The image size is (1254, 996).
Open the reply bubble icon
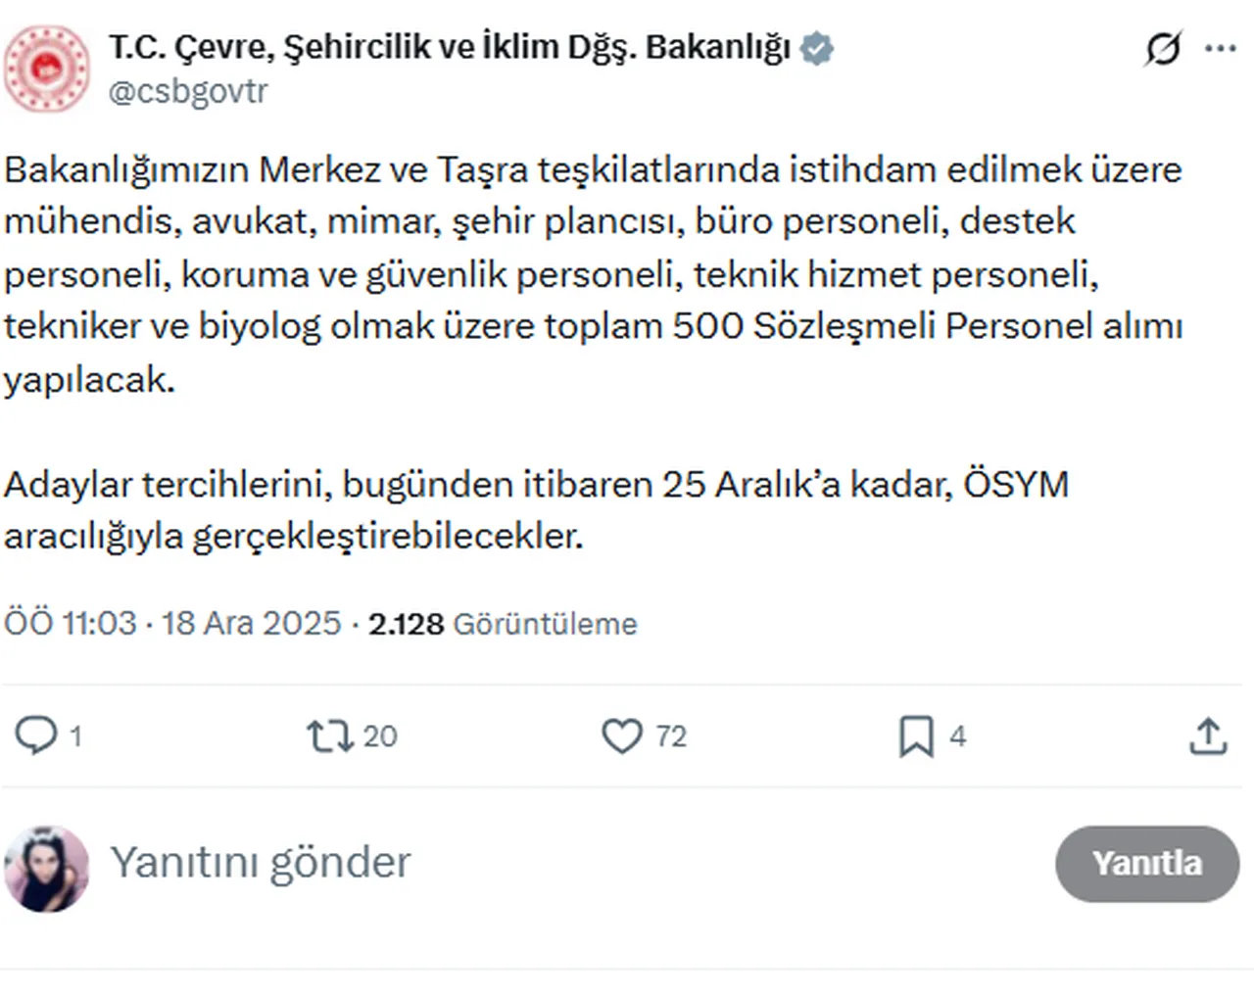coord(37,735)
